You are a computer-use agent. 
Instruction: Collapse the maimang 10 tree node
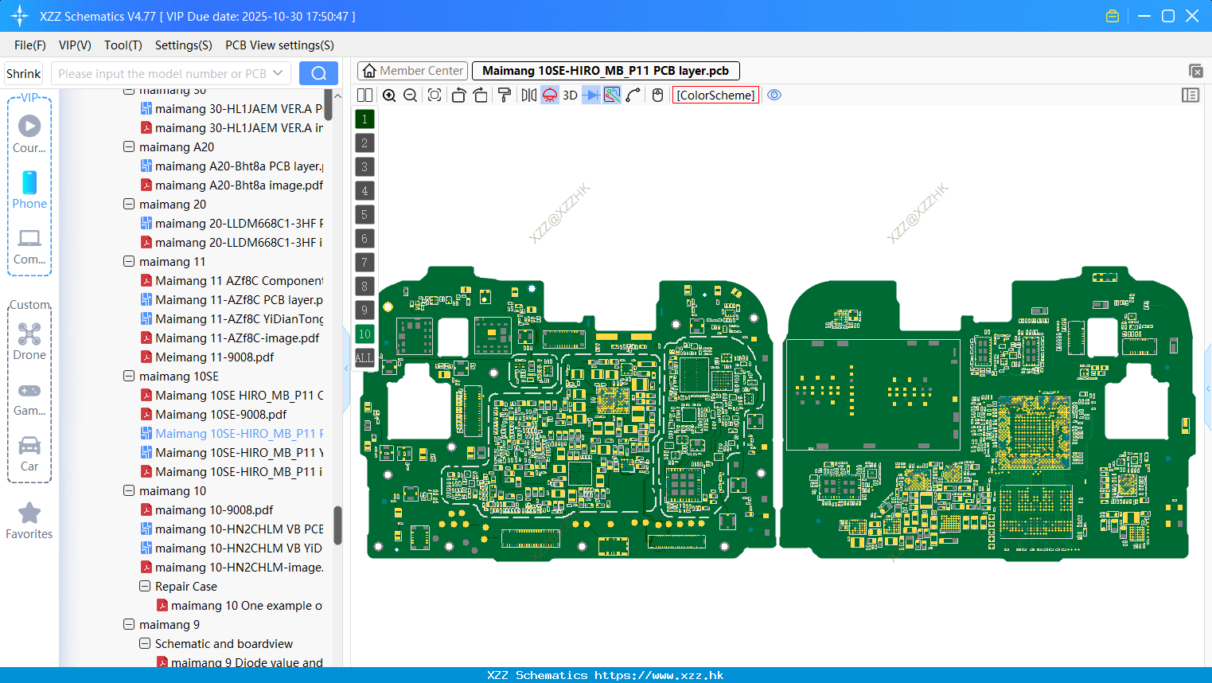click(x=129, y=490)
